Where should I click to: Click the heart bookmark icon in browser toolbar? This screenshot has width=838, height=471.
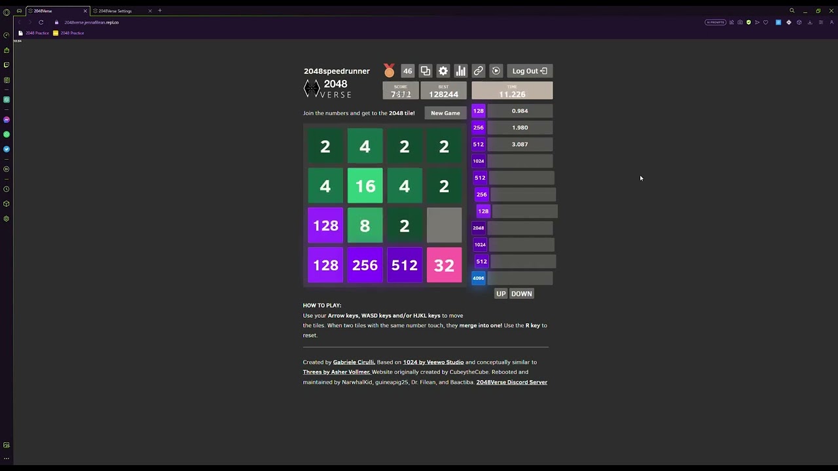[766, 22]
